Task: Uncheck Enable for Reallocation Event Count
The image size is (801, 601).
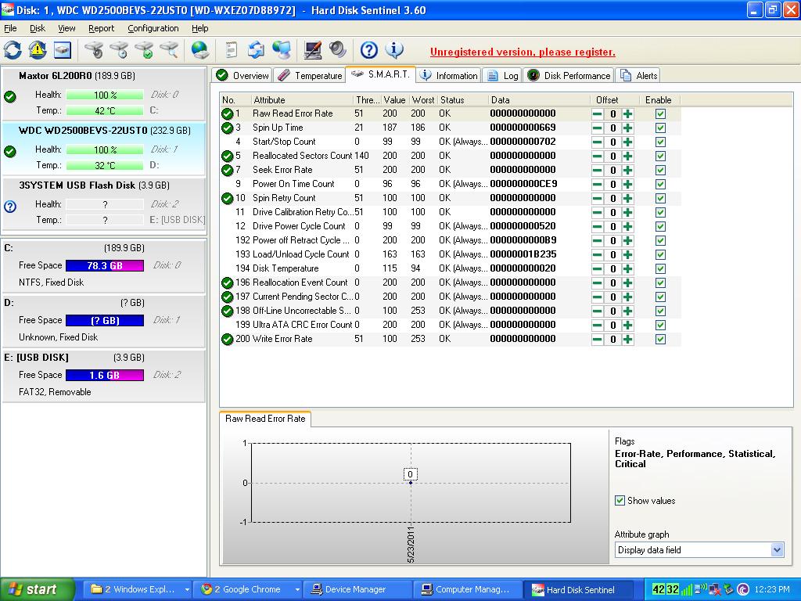Action: [x=660, y=283]
